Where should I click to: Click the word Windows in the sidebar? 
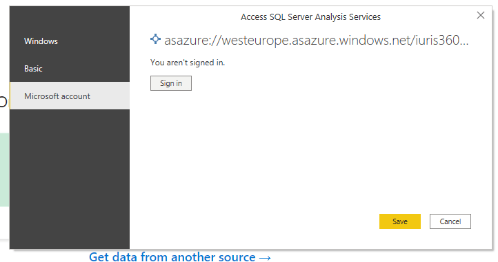pos(41,41)
